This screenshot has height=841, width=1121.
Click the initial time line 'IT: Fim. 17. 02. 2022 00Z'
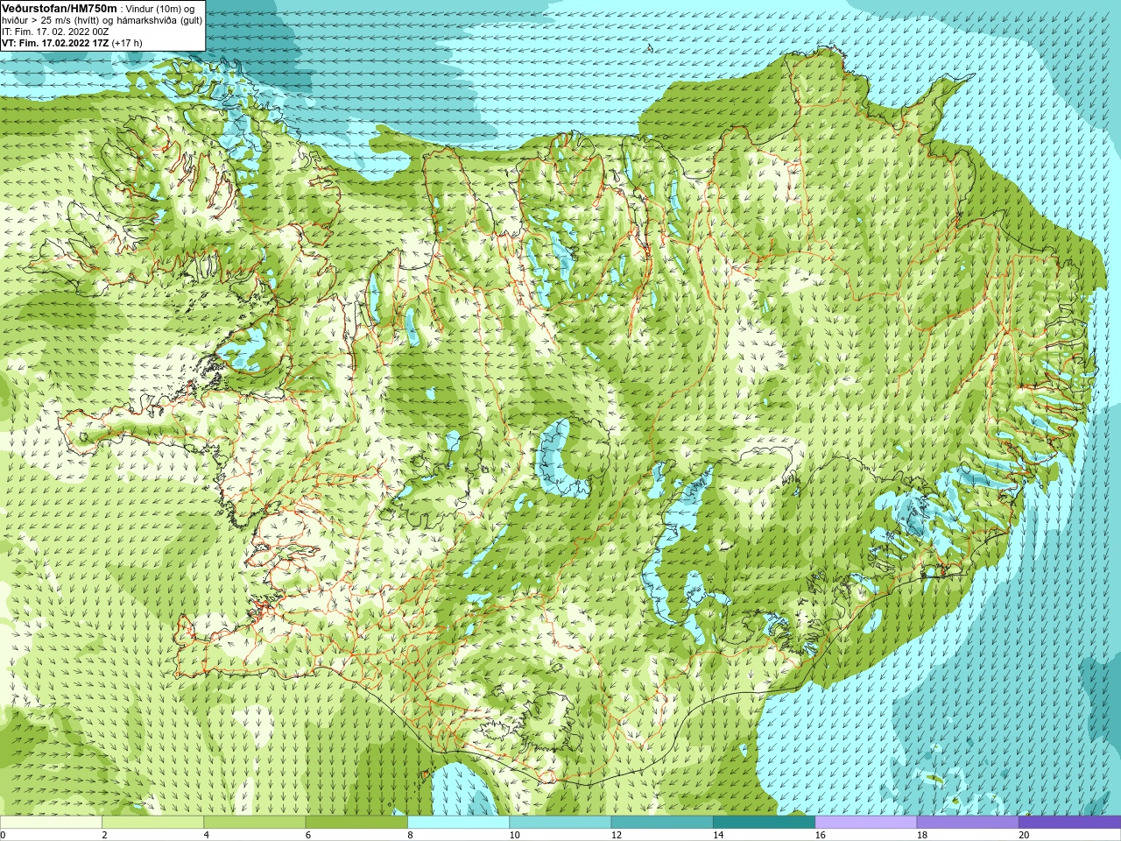coord(55,32)
